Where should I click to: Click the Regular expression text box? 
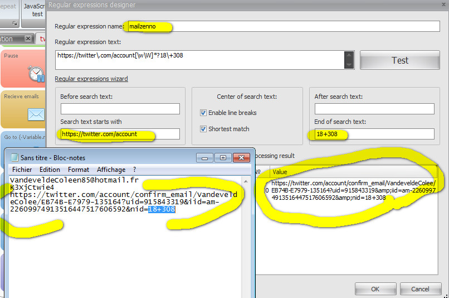(200, 60)
